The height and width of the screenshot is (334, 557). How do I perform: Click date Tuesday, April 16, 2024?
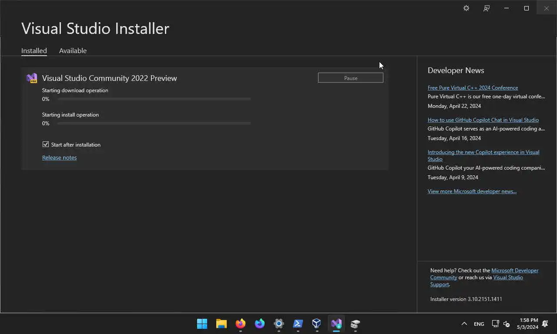pyautogui.click(x=454, y=138)
